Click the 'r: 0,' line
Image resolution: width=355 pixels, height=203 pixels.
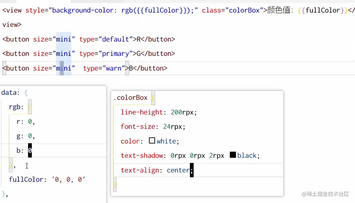[26, 122]
